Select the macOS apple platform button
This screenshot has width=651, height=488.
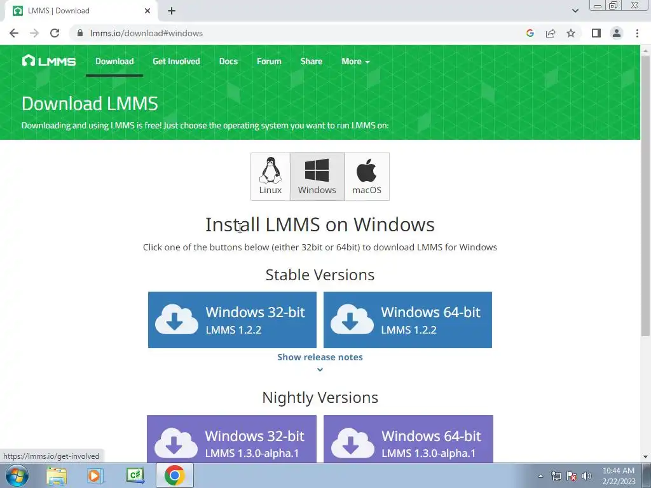367,177
